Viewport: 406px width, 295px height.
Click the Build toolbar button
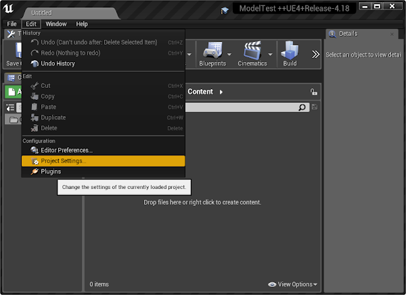coord(290,54)
